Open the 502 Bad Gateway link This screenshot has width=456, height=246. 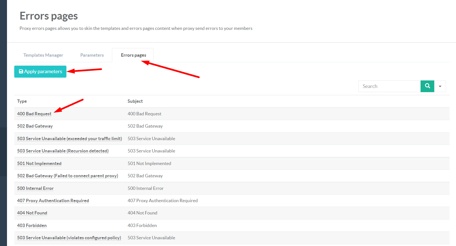click(35, 126)
